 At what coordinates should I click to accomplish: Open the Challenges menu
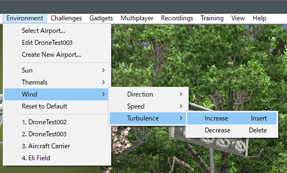pos(66,18)
